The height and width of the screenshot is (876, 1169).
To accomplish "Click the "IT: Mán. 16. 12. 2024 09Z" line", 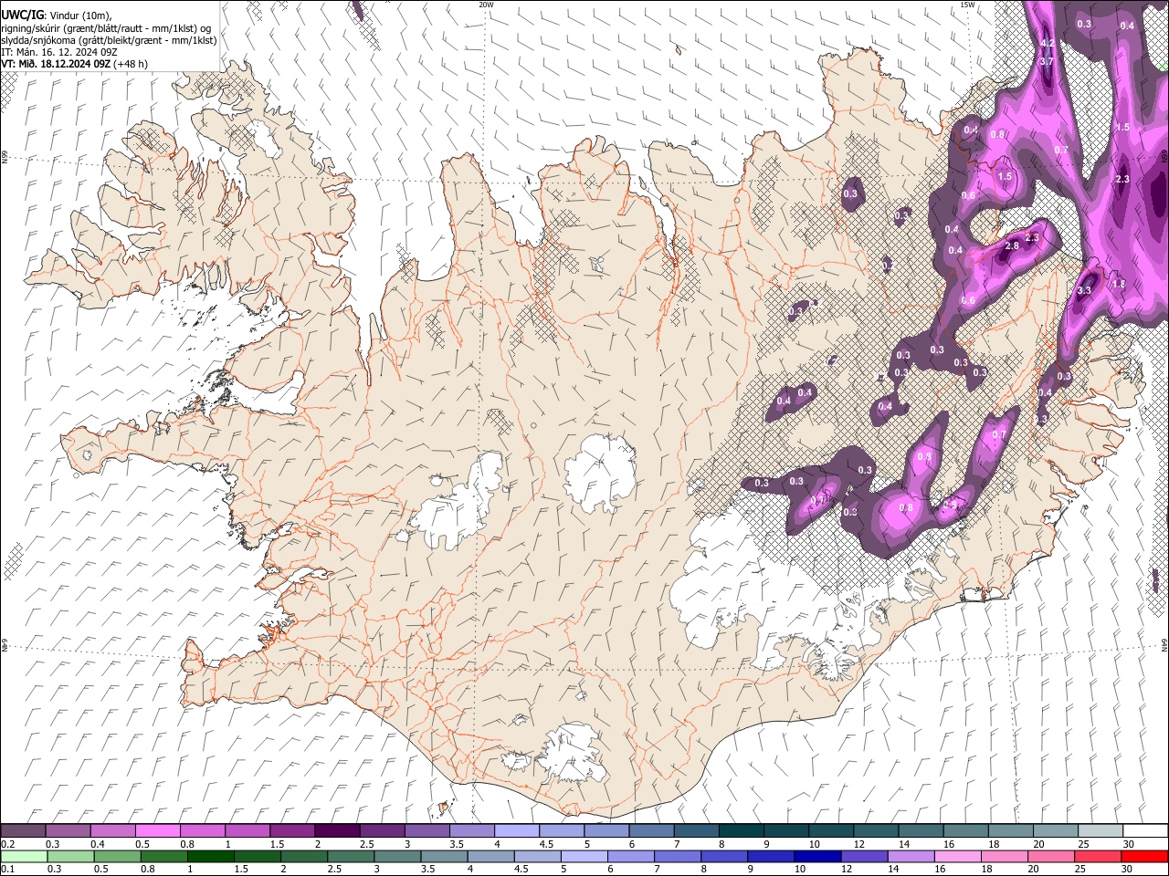I will (x=59, y=52).
